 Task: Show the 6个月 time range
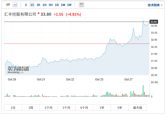coord(84,108)
